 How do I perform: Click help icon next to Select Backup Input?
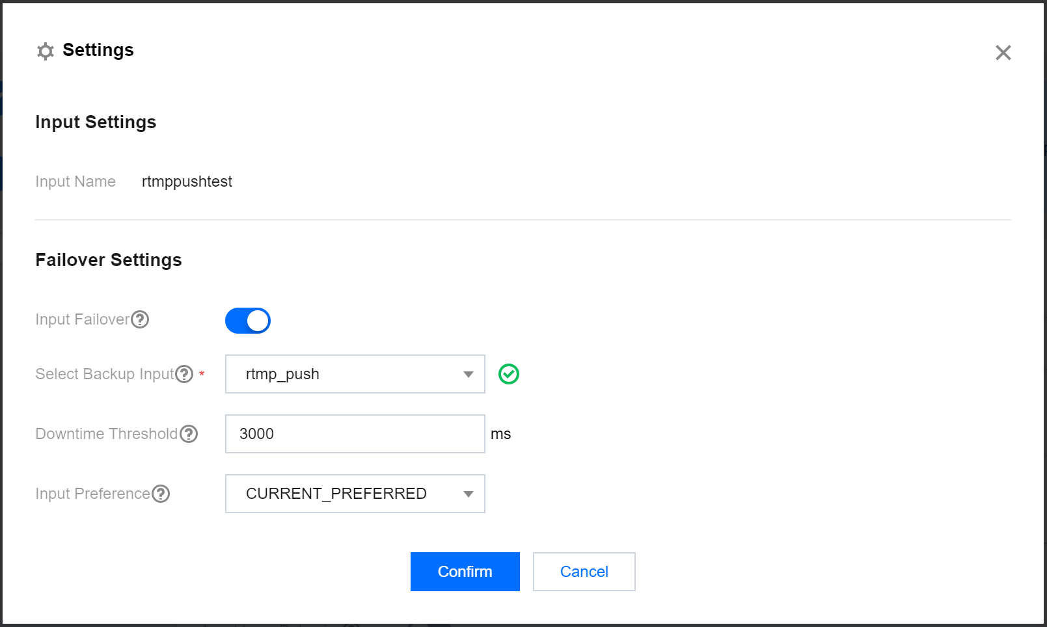tap(185, 374)
